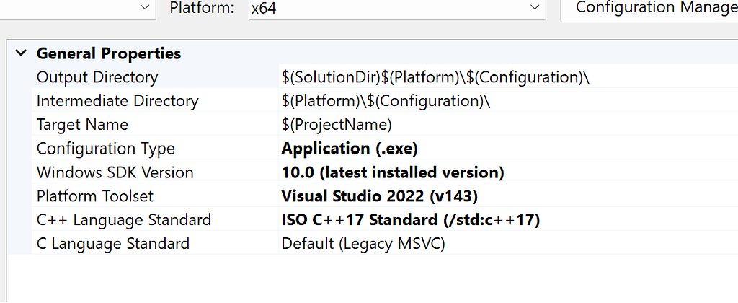Select the Target Name property label
738x303 pixels.
coord(82,125)
